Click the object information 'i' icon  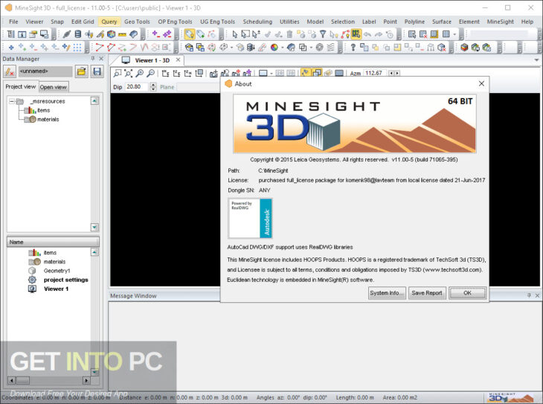(x=22, y=34)
